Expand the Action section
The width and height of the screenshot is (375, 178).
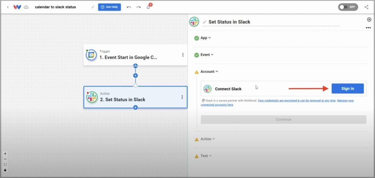208,139
